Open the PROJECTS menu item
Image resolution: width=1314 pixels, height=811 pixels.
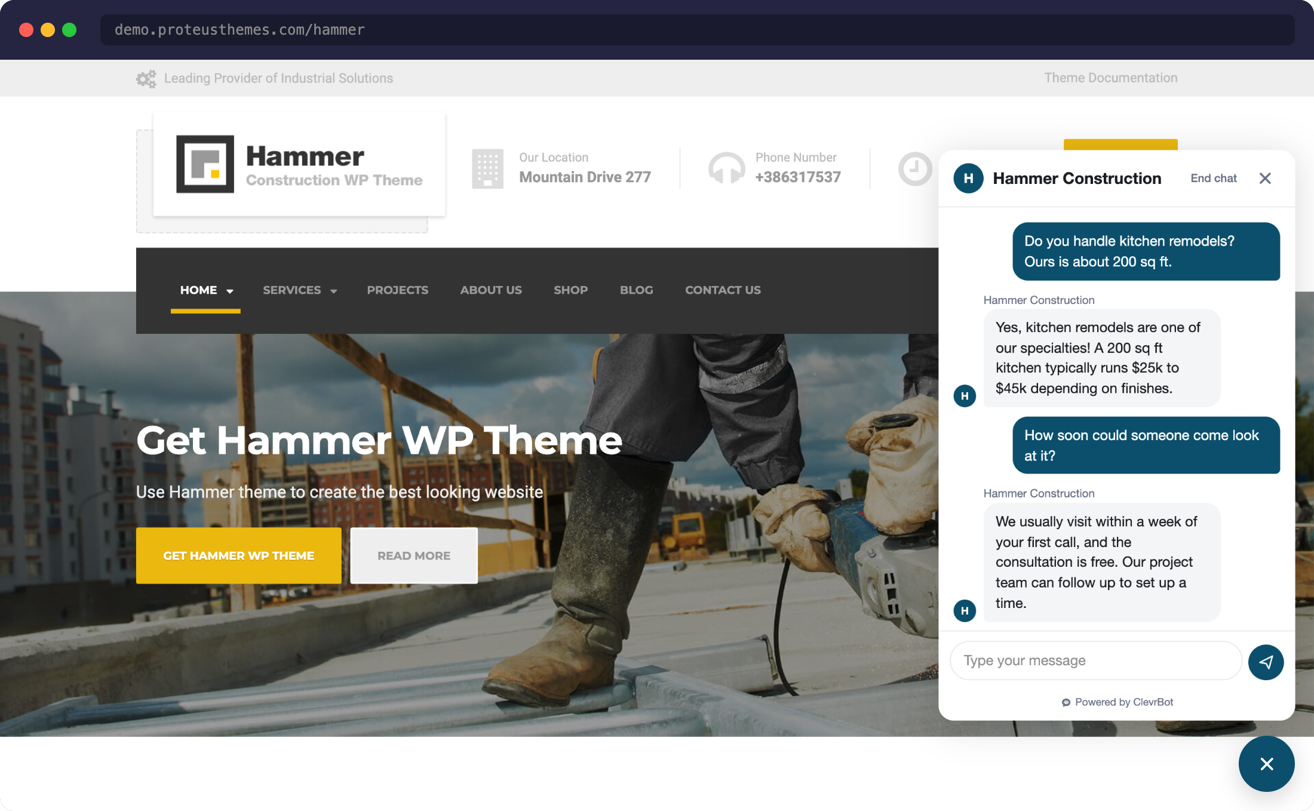398,290
